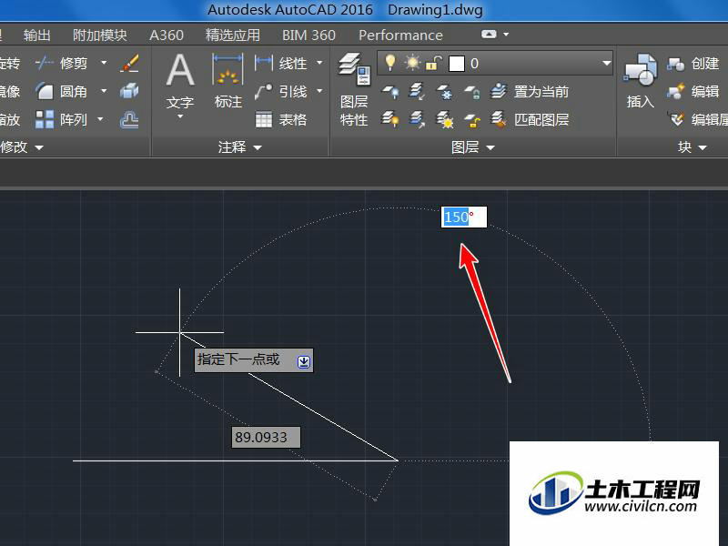Click the Thaw All Layers icon

click(x=444, y=120)
